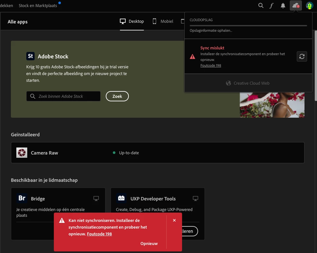Click the partially hidden install button on UXP card

(x=190, y=231)
